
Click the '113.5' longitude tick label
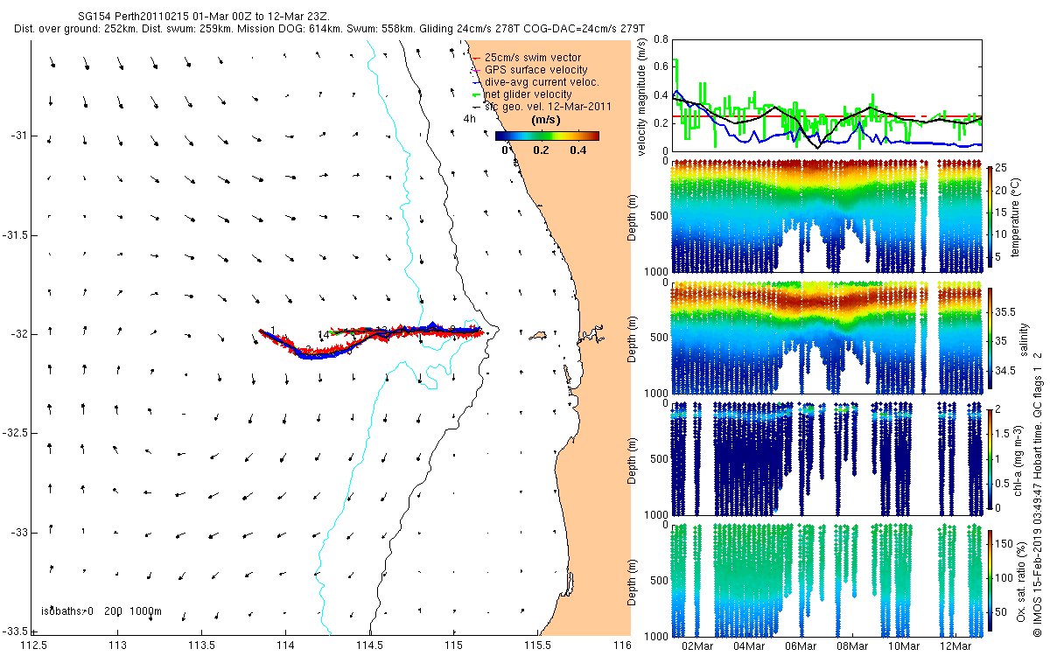pyautogui.click(x=202, y=646)
